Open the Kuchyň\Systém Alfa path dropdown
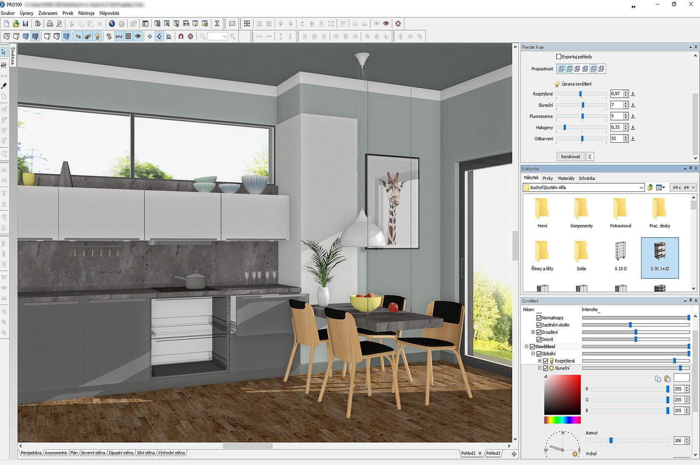Image resolution: width=700 pixels, height=465 pixels. pyautogui.click(x=641, y=188)
